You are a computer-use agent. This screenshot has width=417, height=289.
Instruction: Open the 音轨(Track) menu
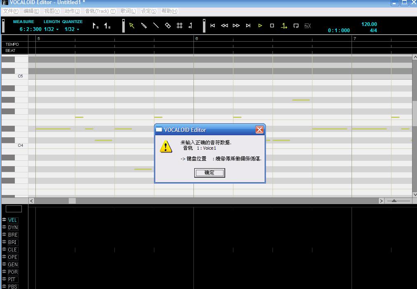100,11
